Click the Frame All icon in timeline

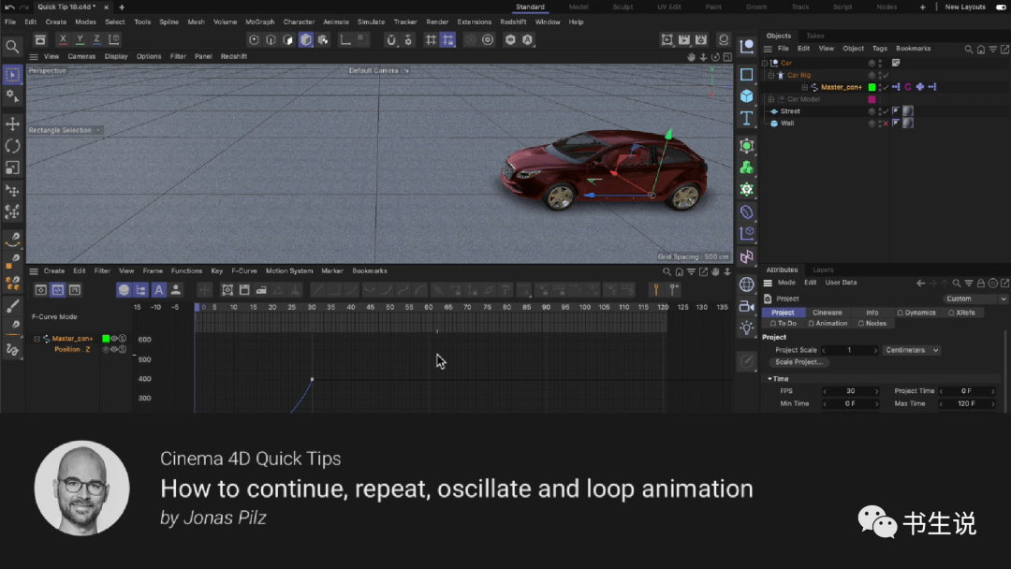pyautogui.click(x=227, y=291)
